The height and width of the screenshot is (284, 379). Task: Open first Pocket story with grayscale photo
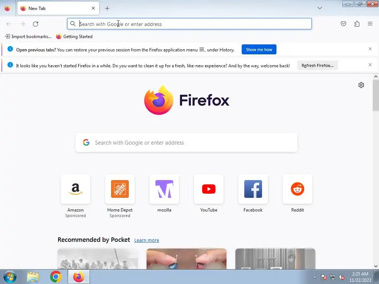pos(98,258)
